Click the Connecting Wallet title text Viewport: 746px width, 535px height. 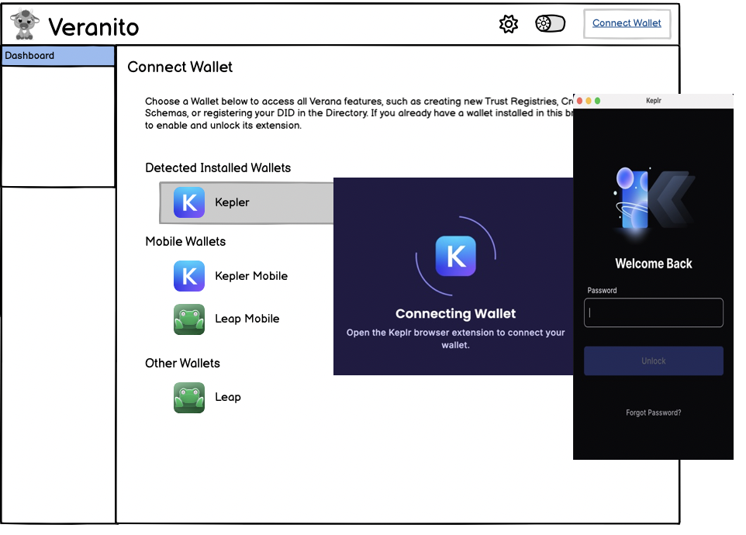click(455, 313)
